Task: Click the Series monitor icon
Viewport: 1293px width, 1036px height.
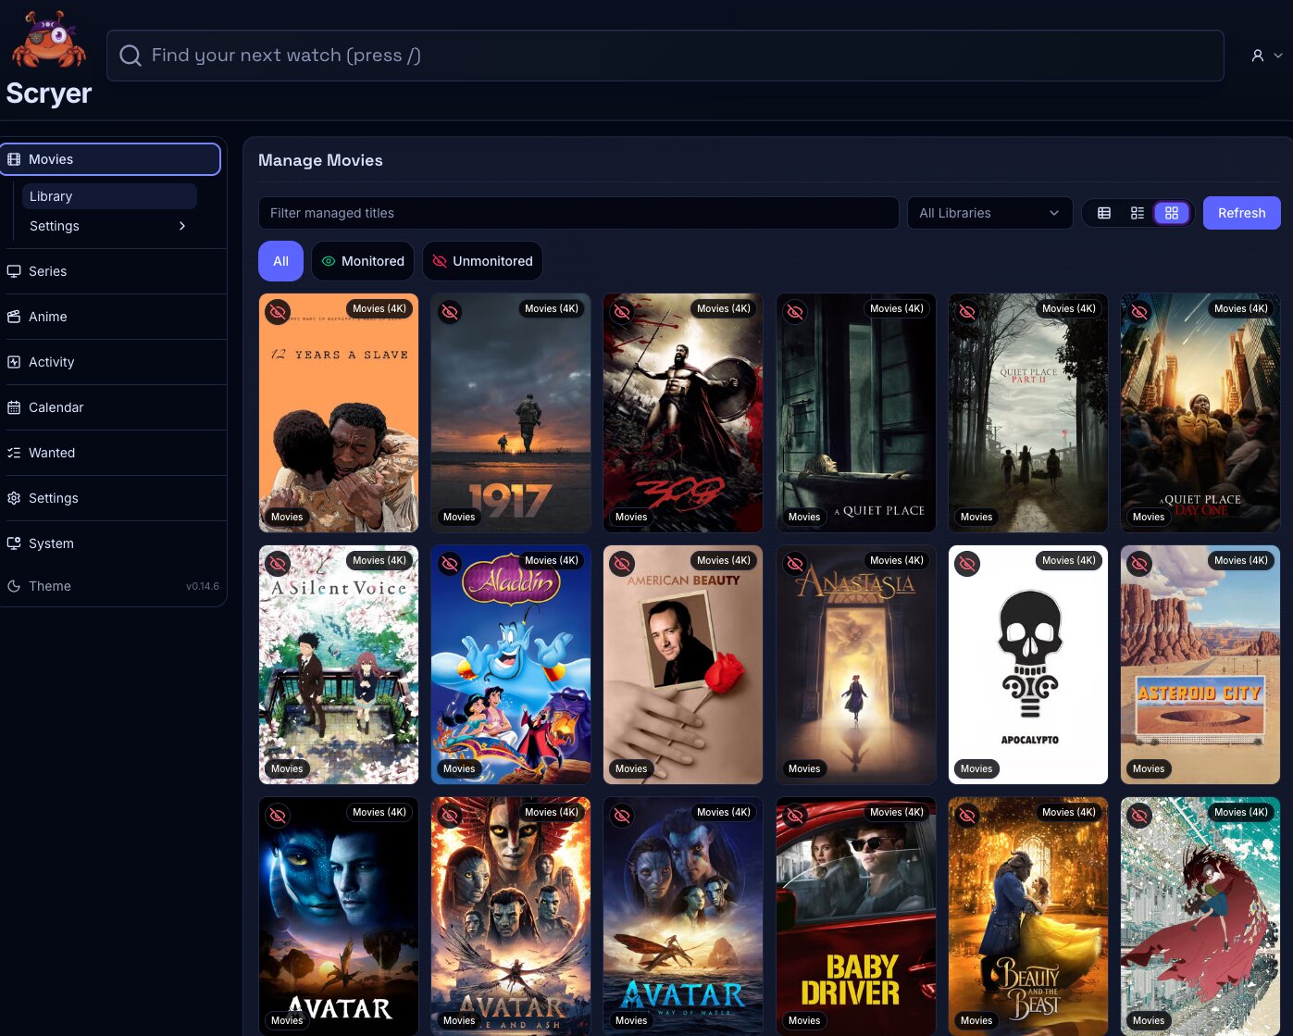Action: tap(14, 271)
